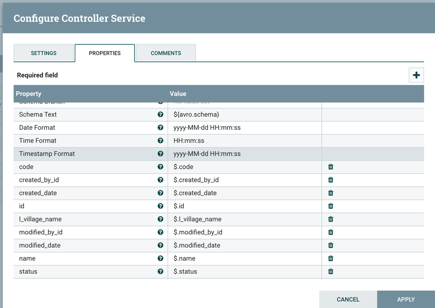This screenshot has width=435, height=308.
Task: Select the created_date property name
Action: [x=38, y=193]
